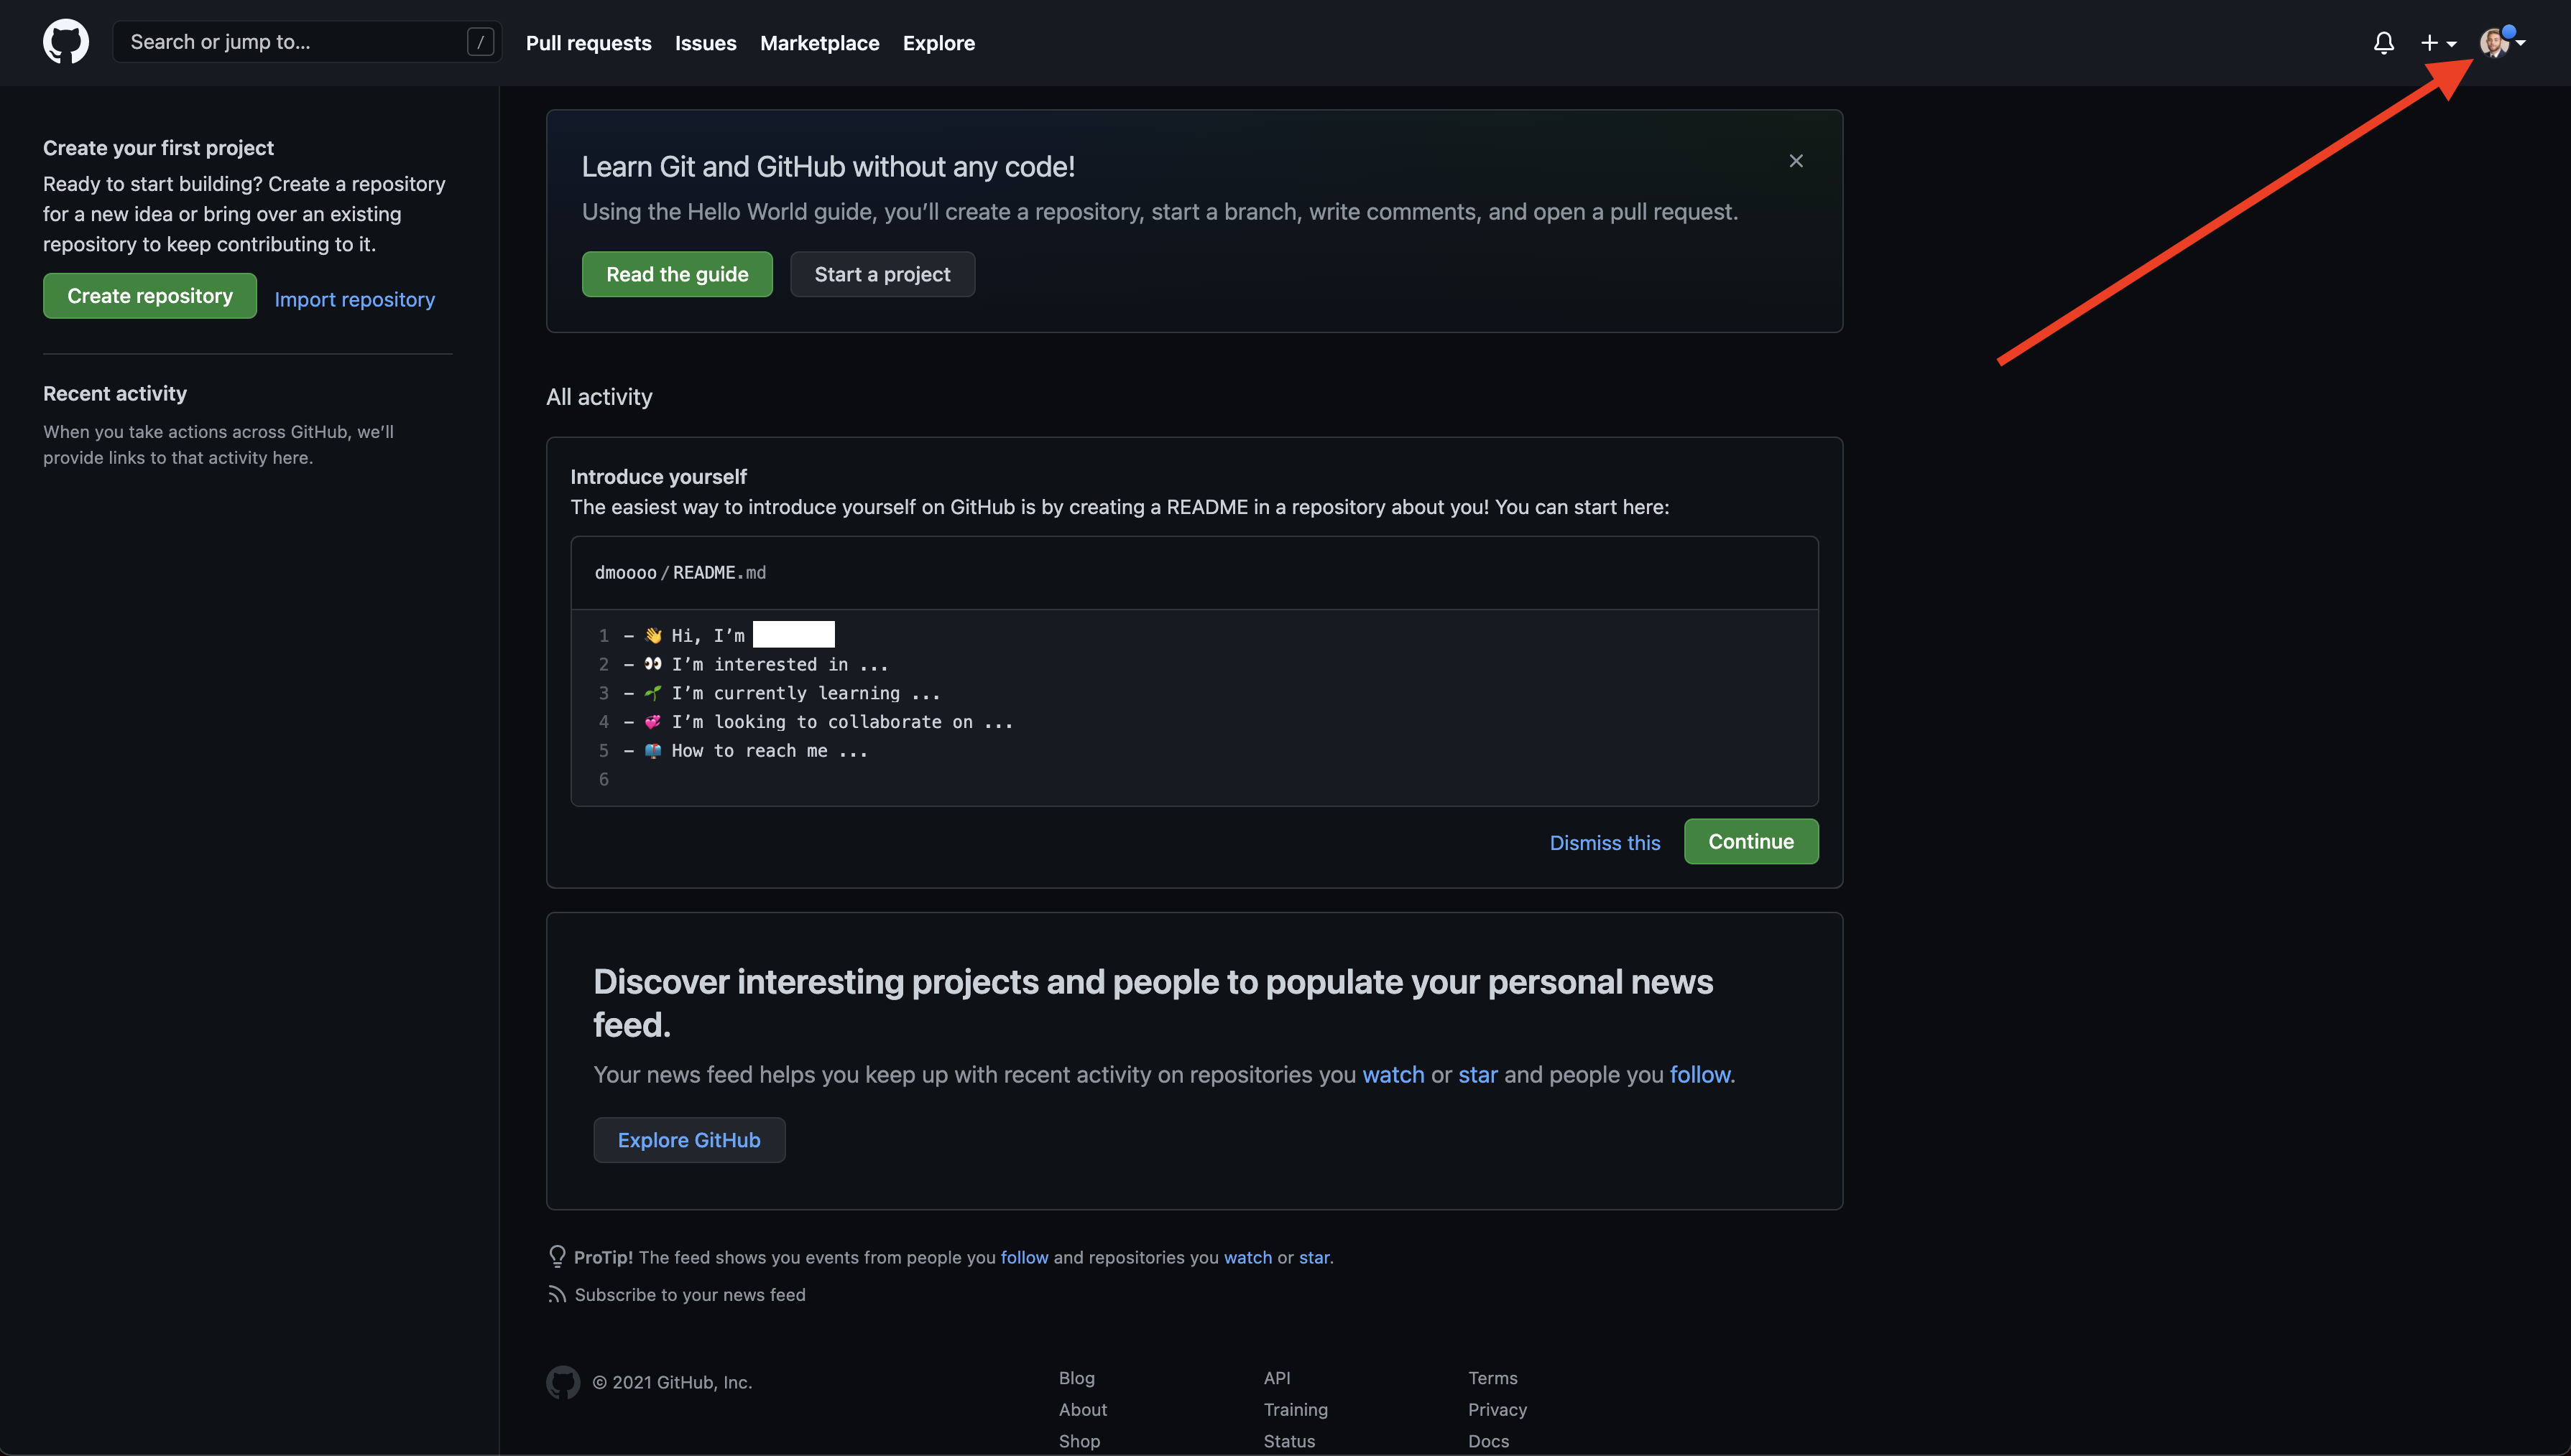The height and width of the screenshot is (1456, 2571).
Task: Click the 'I'm interested in ...' README line
Action: click(x=780, y=664)
